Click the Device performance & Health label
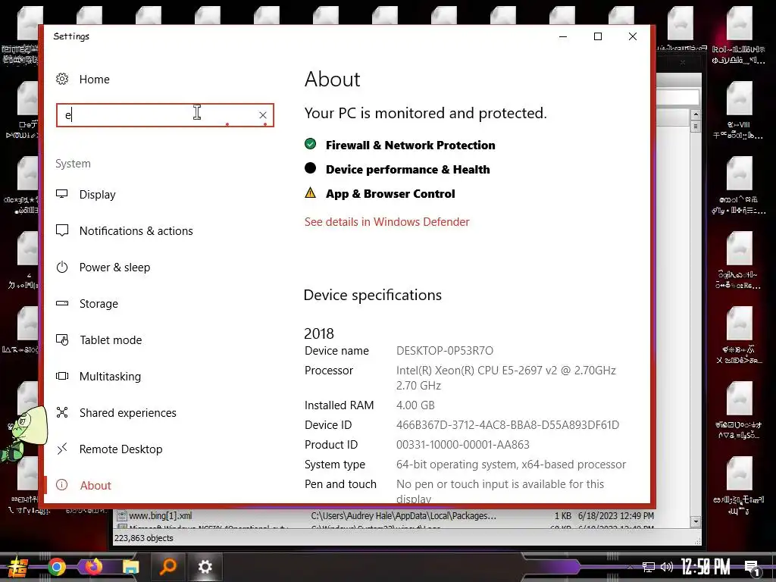776x582 pixels. click(408, 169)
